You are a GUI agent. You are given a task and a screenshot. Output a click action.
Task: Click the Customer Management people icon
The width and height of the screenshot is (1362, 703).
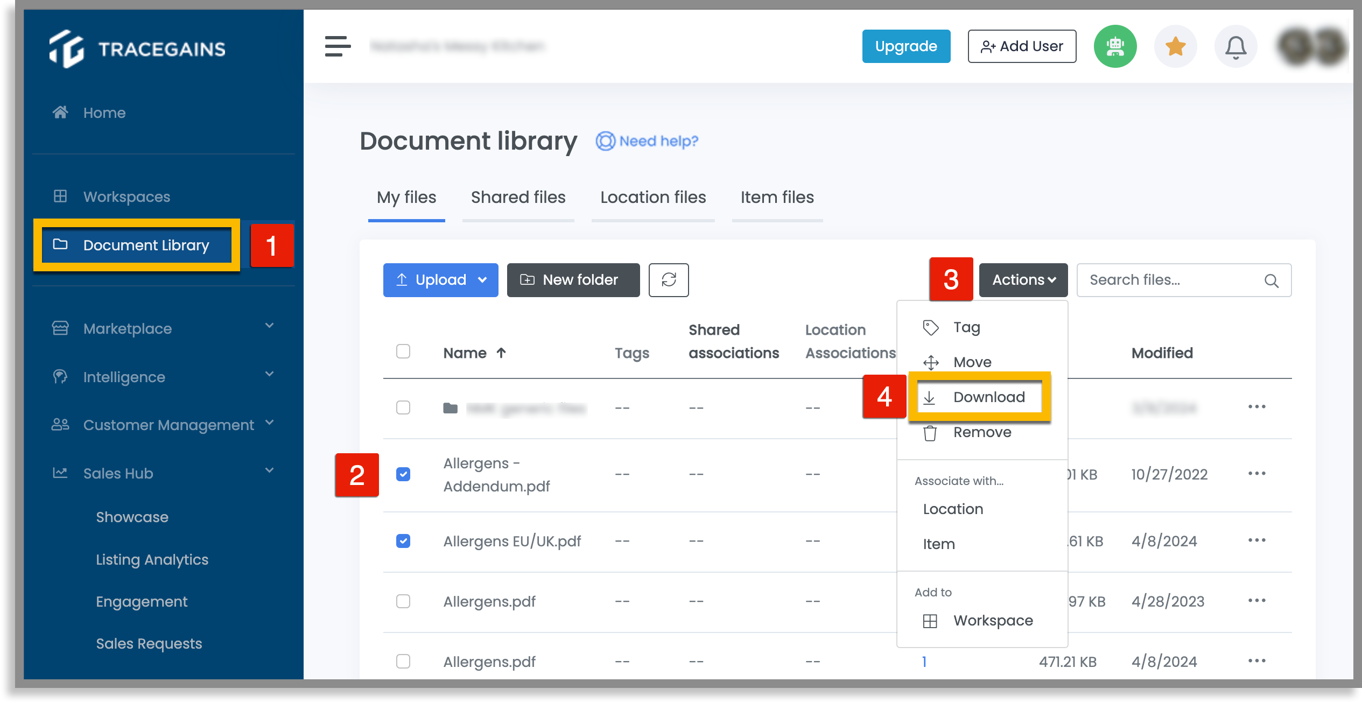(x=60, y=425)
